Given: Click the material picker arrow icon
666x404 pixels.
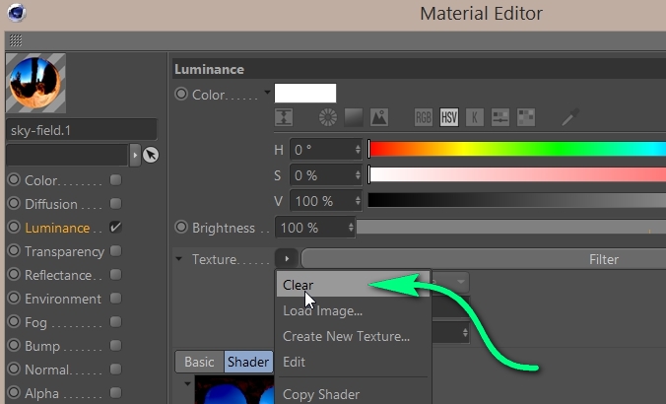Looking at the screenshot, I should coord(150,156).
